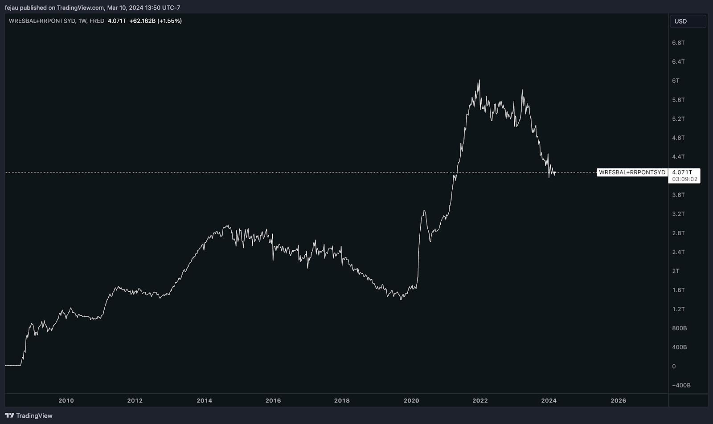Click the 2.8T price axis label
This screenshot has height=424, width=713.
678,233
